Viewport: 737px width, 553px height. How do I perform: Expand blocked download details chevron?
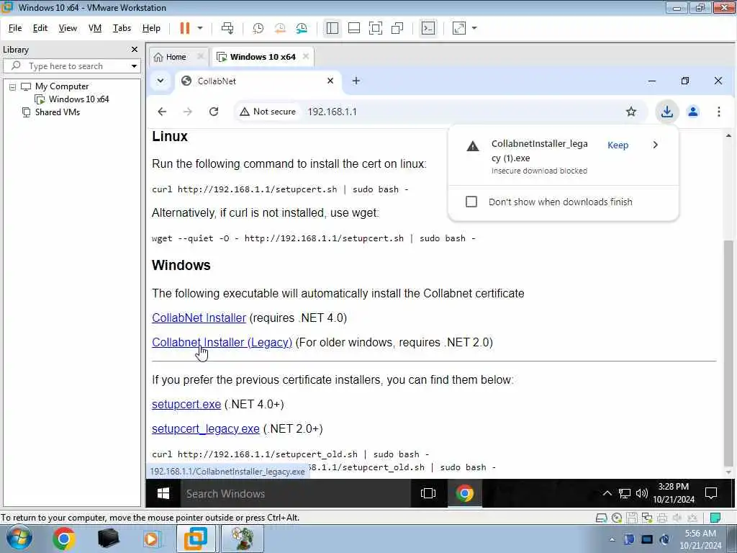tap(656, 145)
